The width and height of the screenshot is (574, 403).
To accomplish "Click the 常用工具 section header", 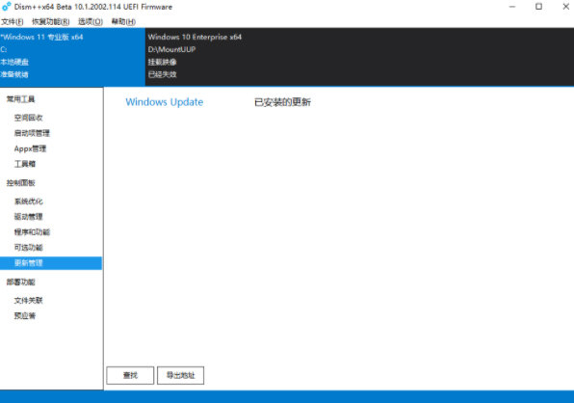I will tap(20, 99).
